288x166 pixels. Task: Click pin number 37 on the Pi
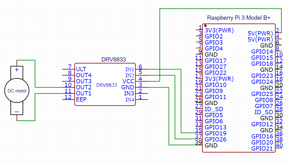point(199,136)
